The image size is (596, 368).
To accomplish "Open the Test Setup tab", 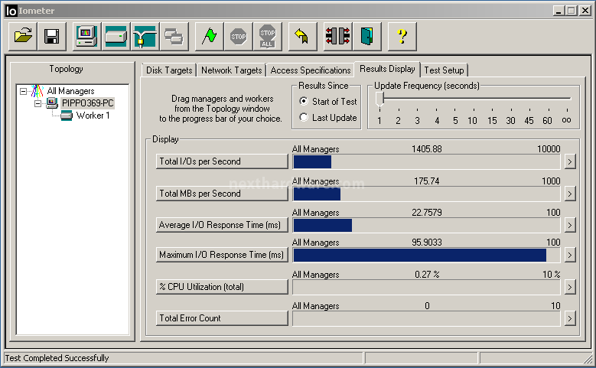I will 444,70.
